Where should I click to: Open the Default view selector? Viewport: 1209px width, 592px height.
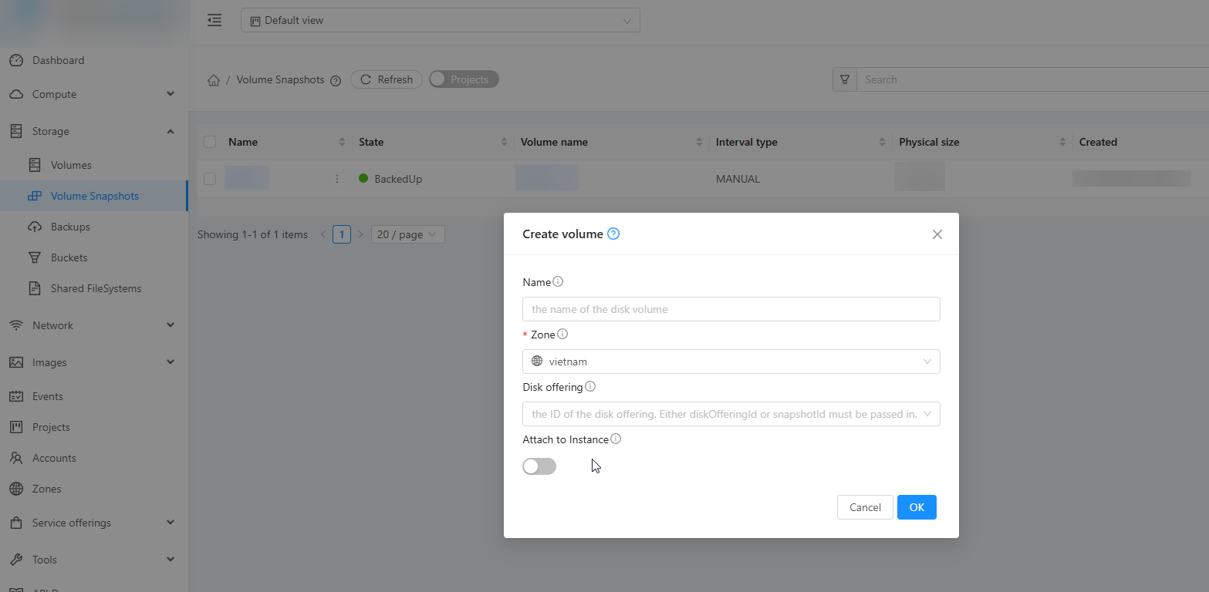pos(440,21)
